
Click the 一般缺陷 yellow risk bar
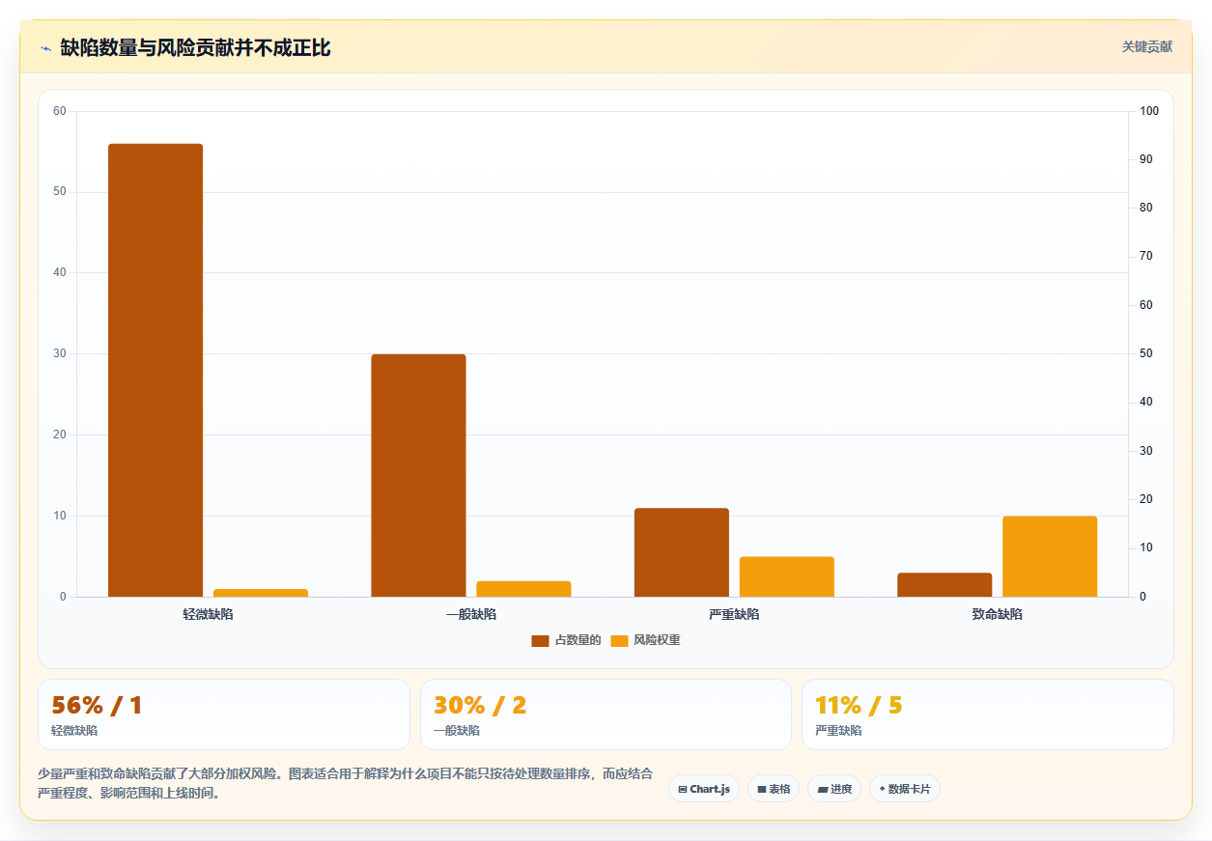pyautogui.click(x=523, y=589)
